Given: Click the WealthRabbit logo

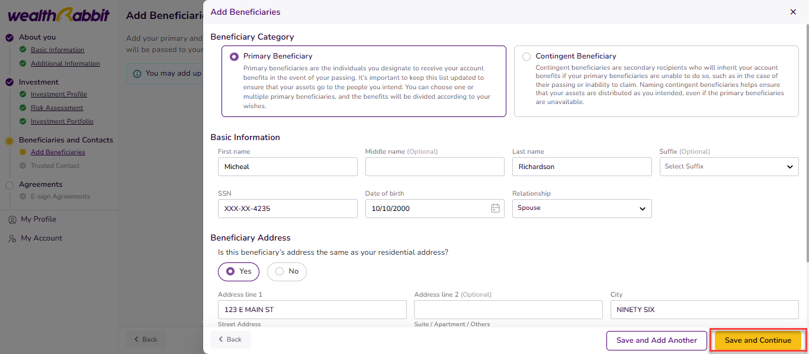Looking at the screenshot, I should [x=58, y=15].
